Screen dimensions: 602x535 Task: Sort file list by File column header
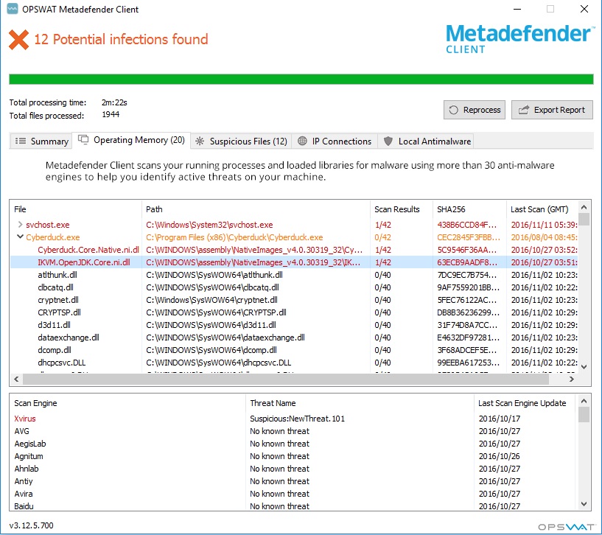[x=76, y=209]
